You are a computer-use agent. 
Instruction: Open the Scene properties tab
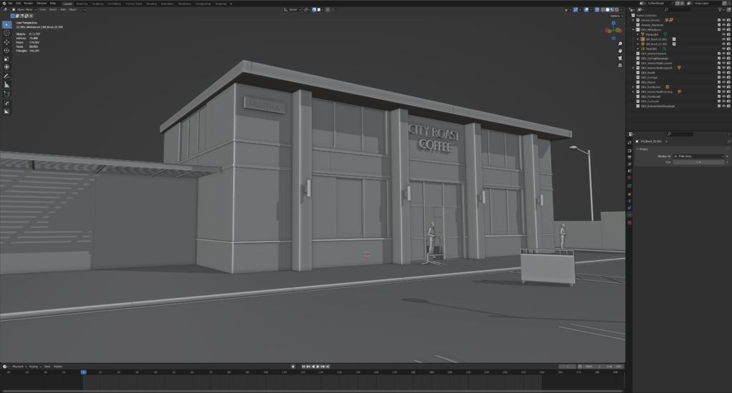pos(629,171)
